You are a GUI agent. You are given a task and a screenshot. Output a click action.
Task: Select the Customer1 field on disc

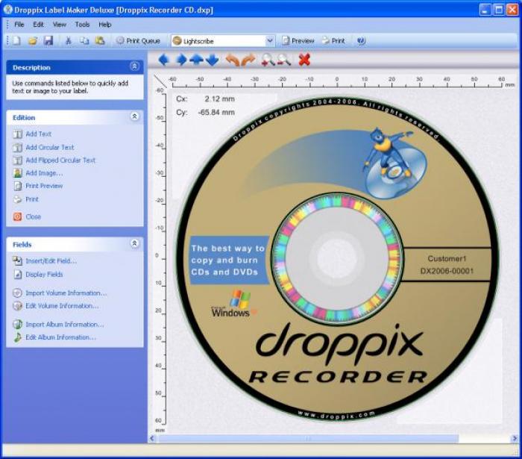point(447,258)
